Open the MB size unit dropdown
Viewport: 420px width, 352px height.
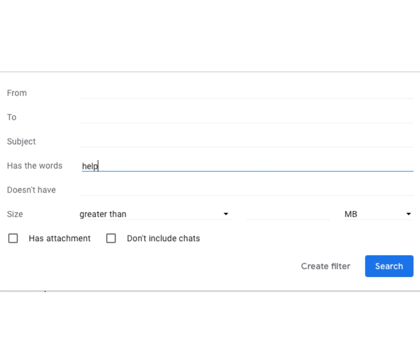point(379,214)
